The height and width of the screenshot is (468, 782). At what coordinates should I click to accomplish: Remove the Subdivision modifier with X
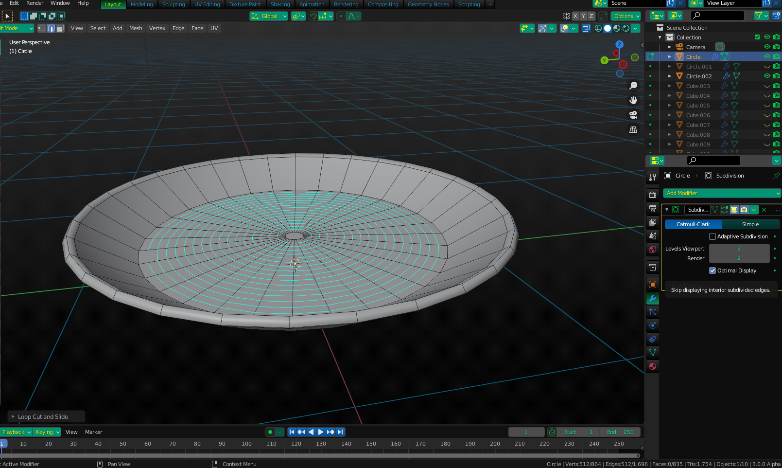coord(764,210)
